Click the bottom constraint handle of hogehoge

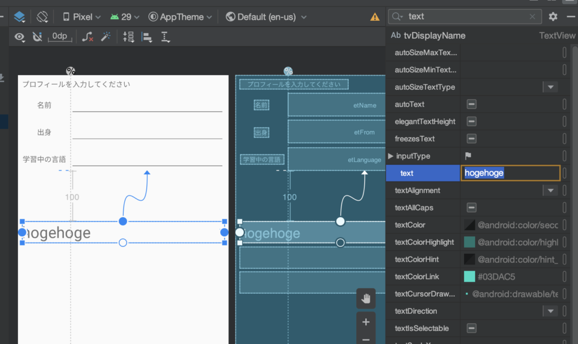(122, 242)
